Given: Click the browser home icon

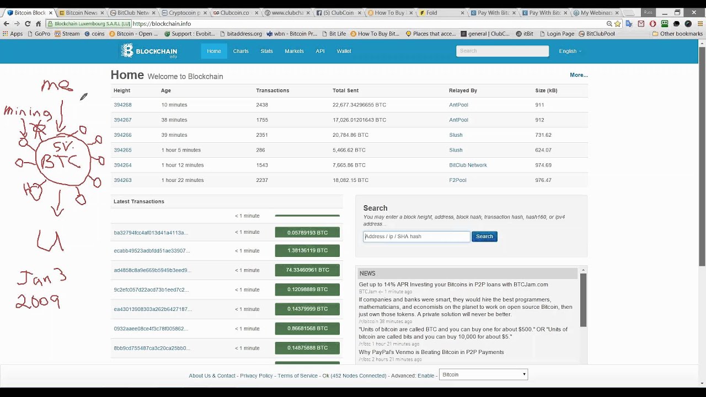Looking at the screenshot, I should (x=38, y=24).
